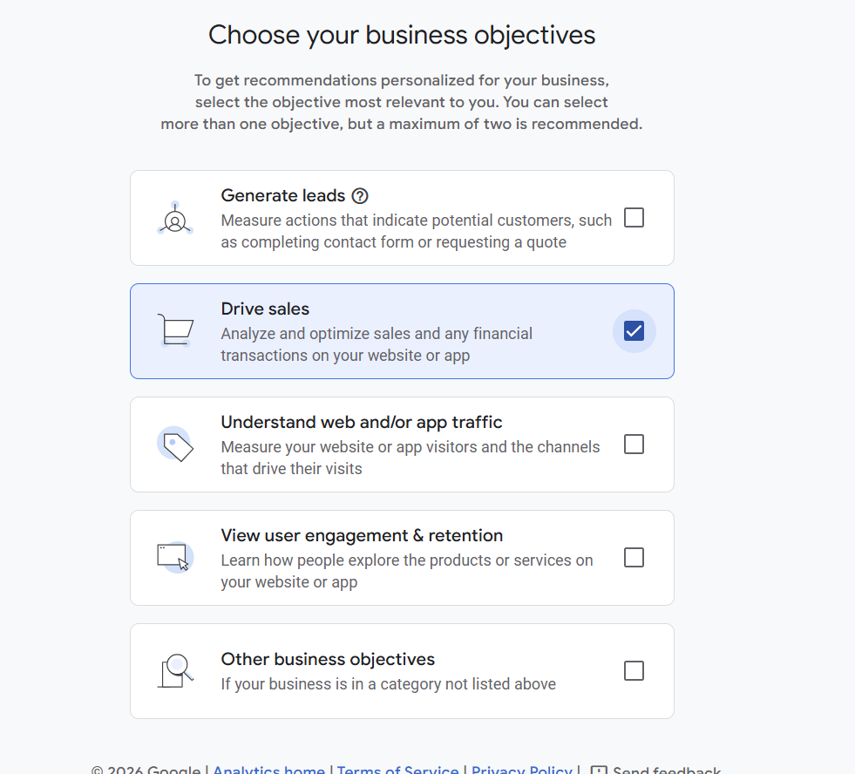
Task: Click the Generate leads target icon
Action: coord(175,218)
